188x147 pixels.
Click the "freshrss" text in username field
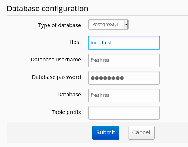tap(100, 60)
